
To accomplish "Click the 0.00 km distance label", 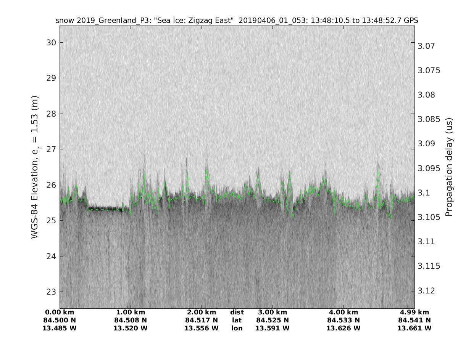I will pyautogui.click(x=60, y=313).
